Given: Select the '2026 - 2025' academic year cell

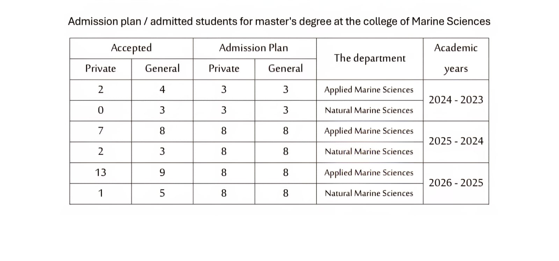Looking at the screenshot, I should point(456,183).
